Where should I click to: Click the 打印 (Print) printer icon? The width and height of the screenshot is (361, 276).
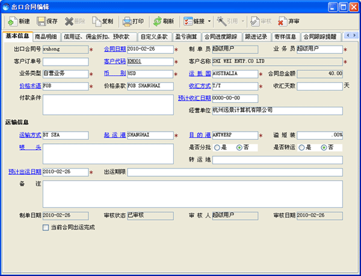(127, 22)
